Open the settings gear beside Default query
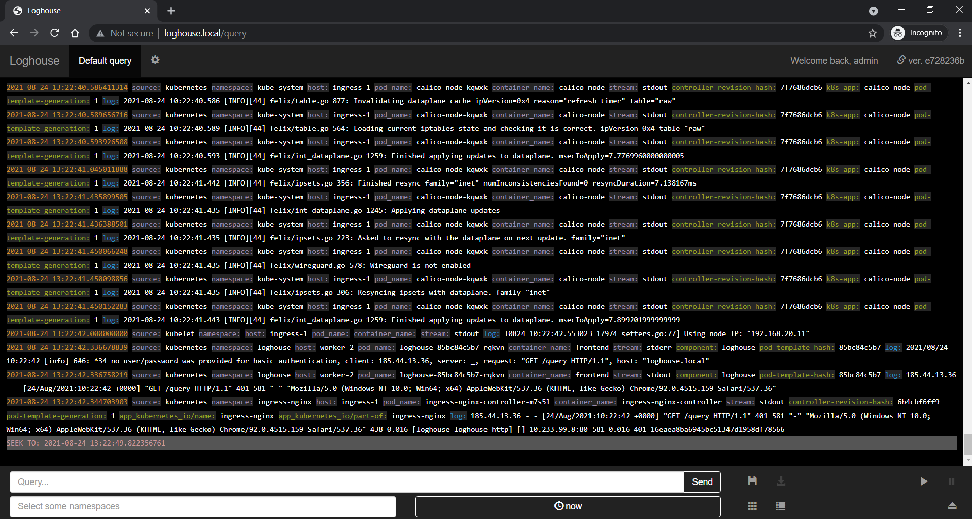Image resolution: width=972 pixels, height=519 pixels. (x=155, y=60)
